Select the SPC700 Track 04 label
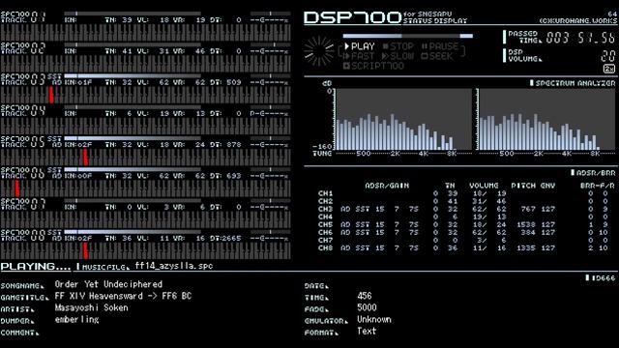Screen dimensions: 619x348 point(23,110)
